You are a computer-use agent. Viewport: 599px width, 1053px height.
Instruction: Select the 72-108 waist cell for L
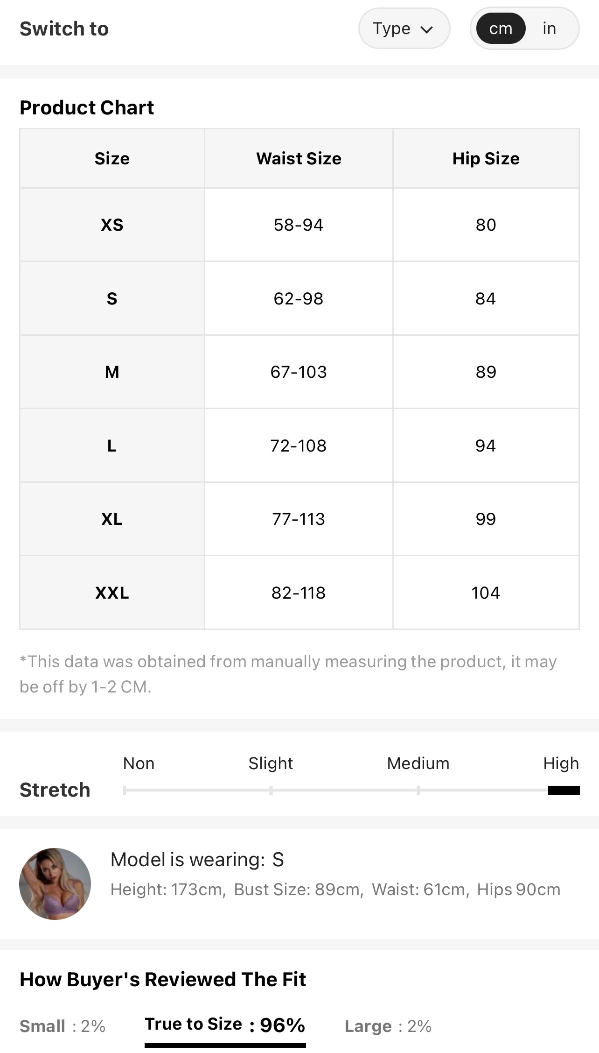299,445
